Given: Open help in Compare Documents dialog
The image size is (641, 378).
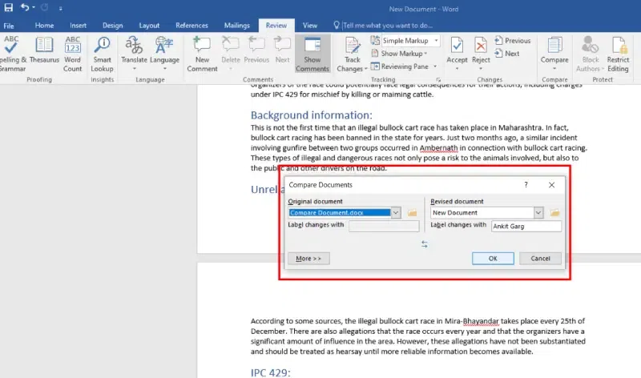Looking at the screenshot, I should 526,185.
